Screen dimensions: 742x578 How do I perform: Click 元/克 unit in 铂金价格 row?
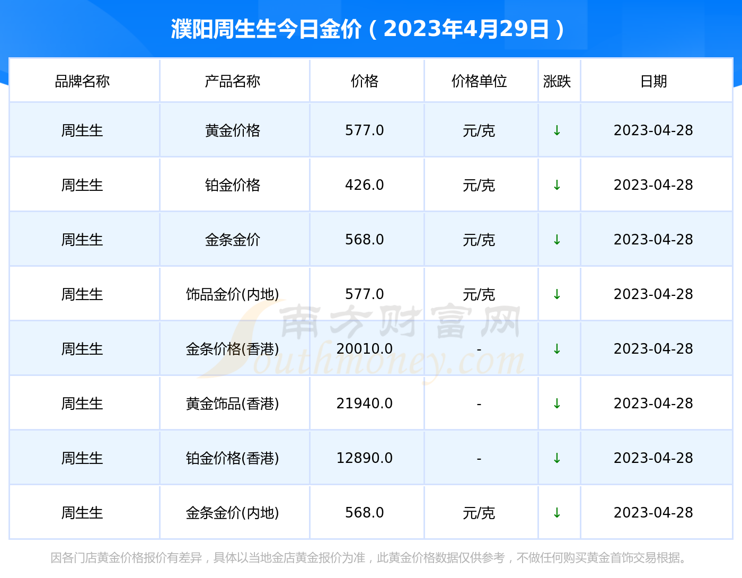pos(479,185)
